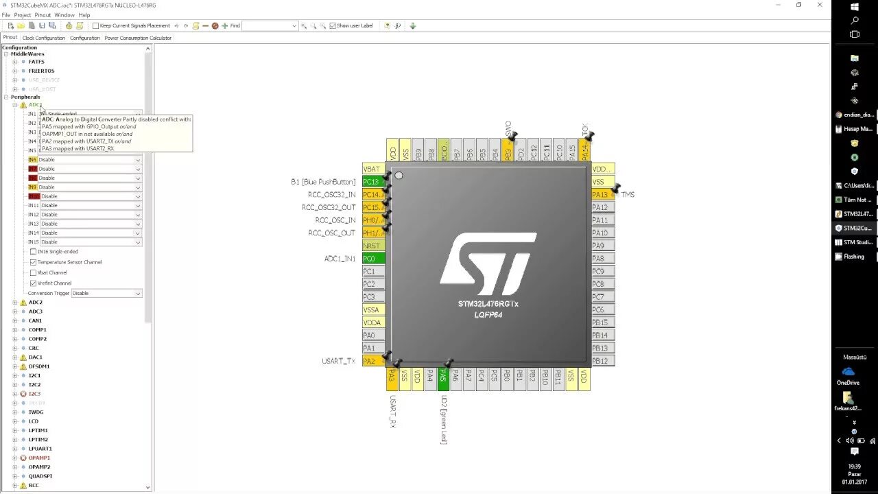Open the File menu
This screenshot has width=878, height=494.
click(5, 15)
